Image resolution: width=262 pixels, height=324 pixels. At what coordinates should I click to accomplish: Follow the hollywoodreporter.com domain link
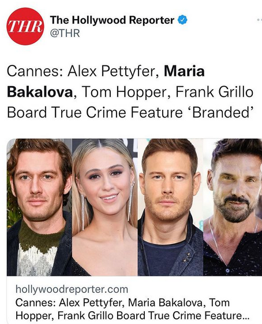click(72, 289)
